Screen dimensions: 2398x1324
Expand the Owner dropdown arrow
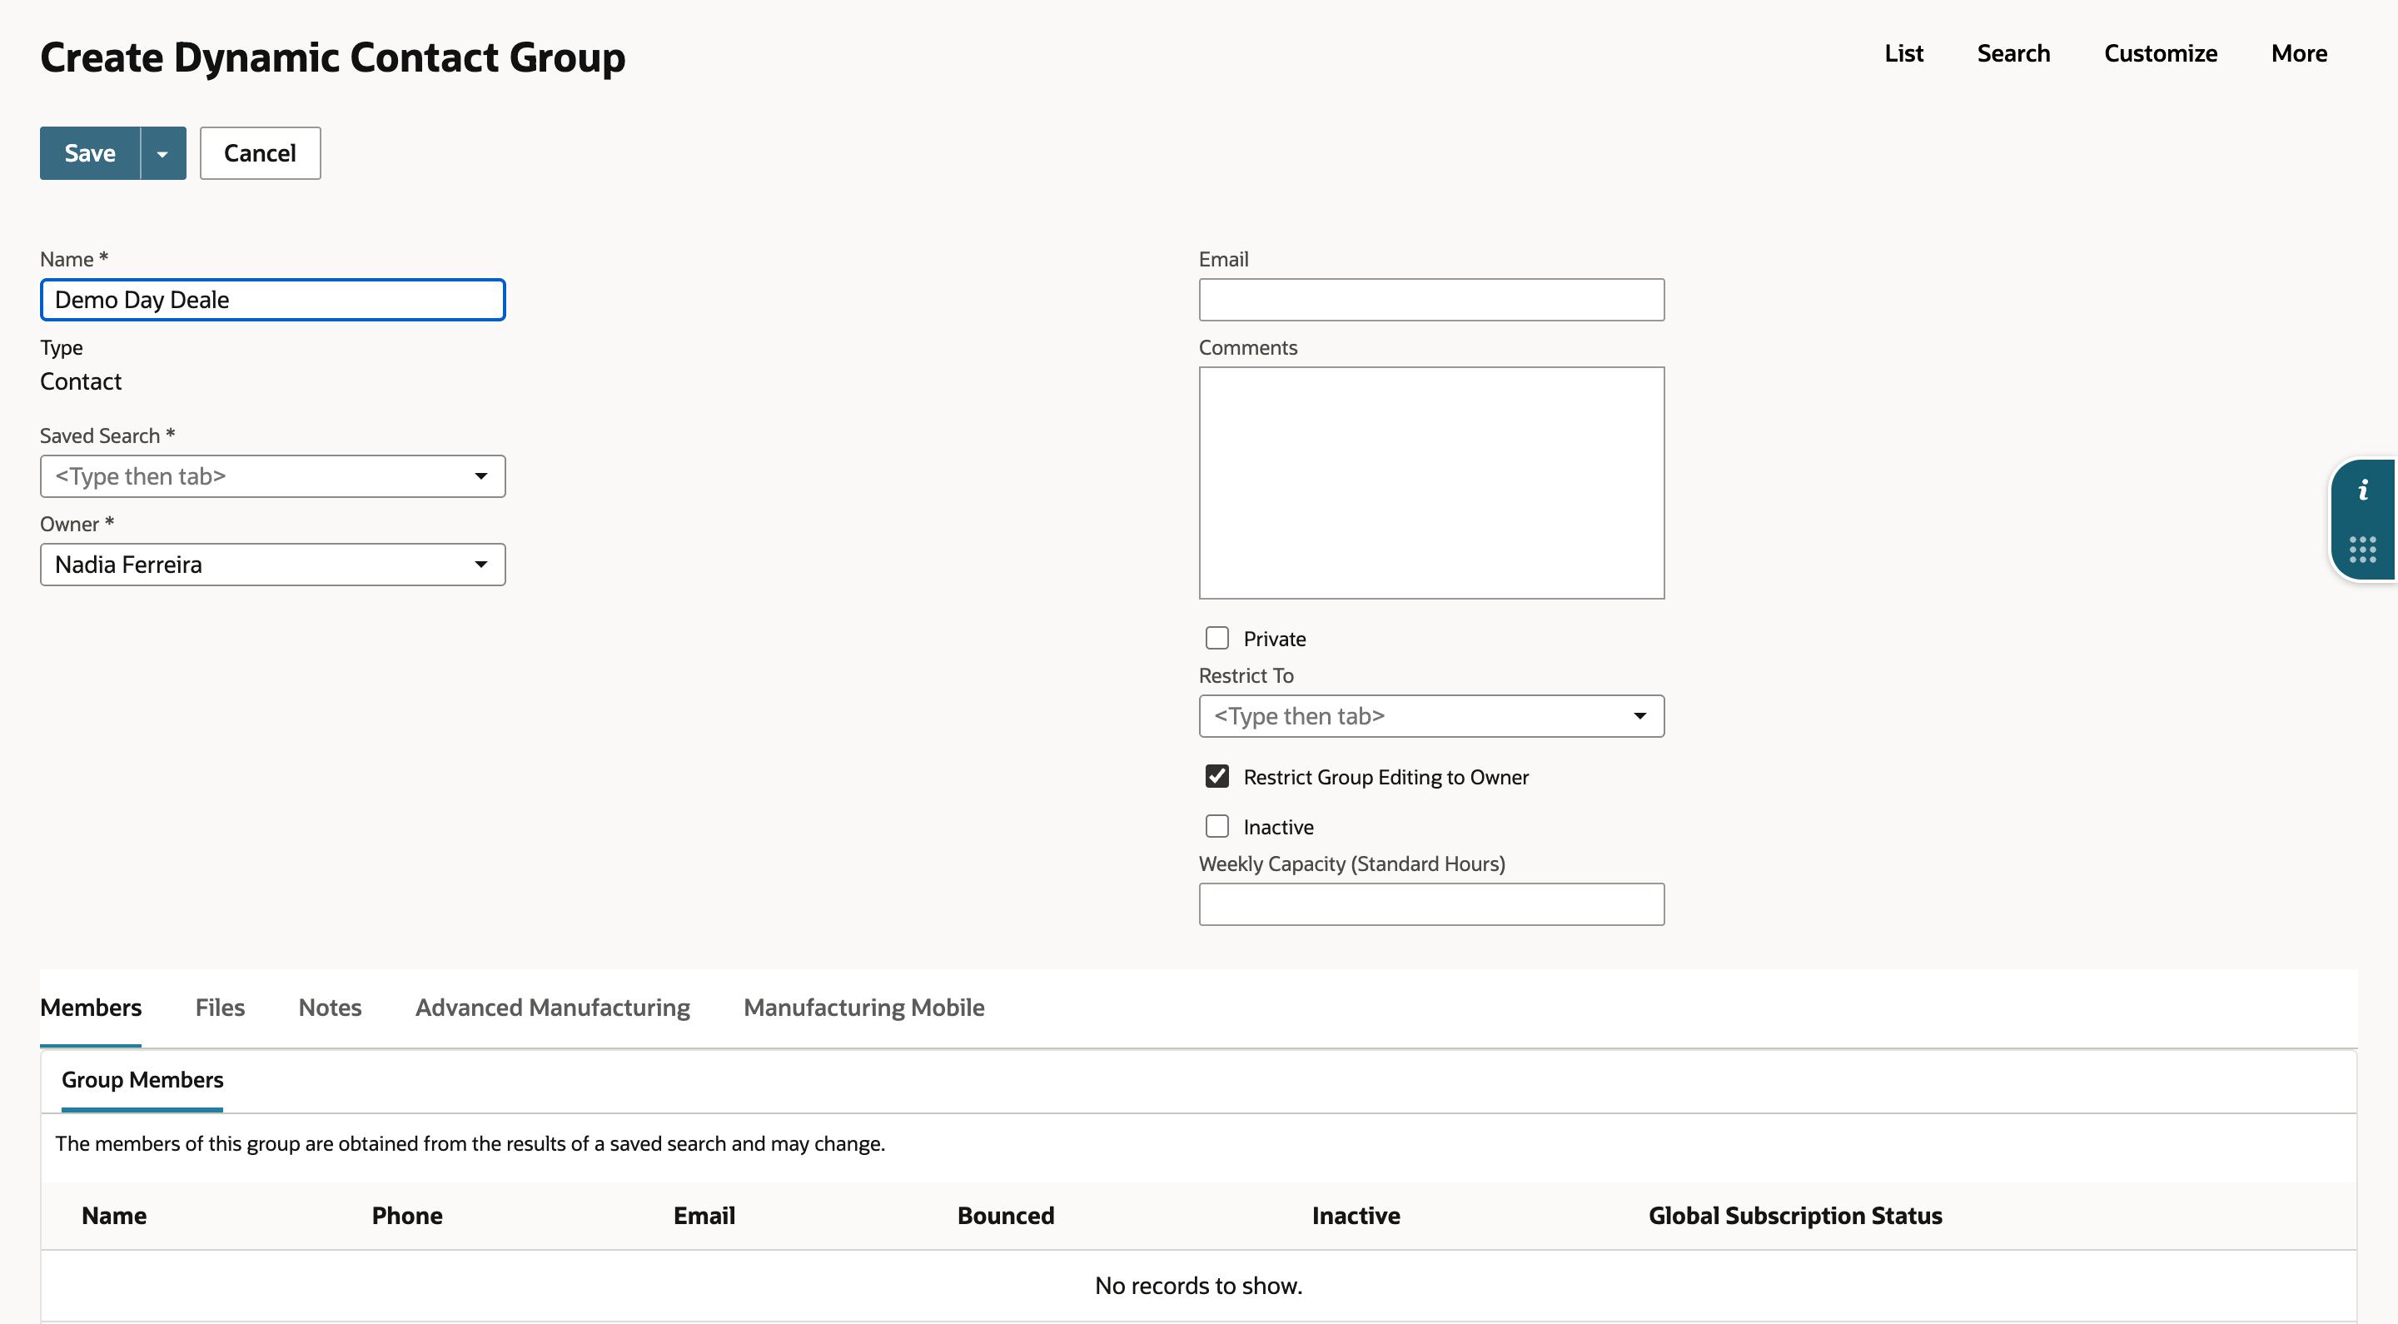481,565
